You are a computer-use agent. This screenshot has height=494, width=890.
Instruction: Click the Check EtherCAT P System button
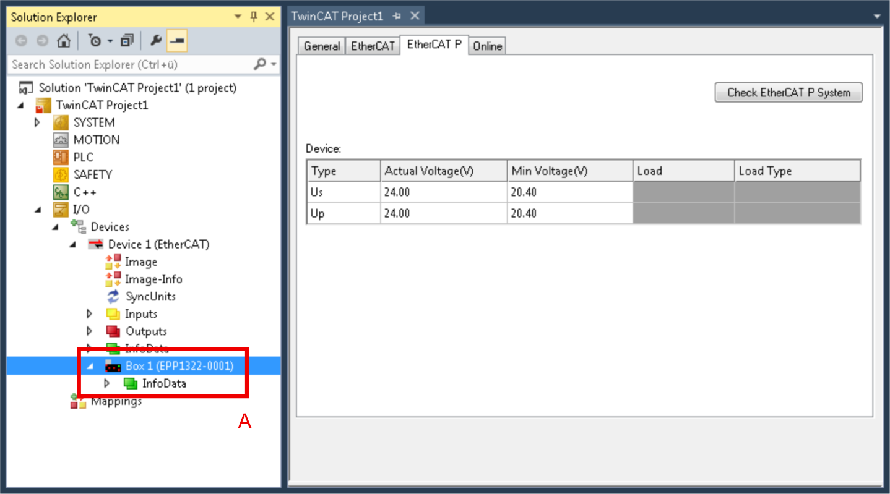788,92
